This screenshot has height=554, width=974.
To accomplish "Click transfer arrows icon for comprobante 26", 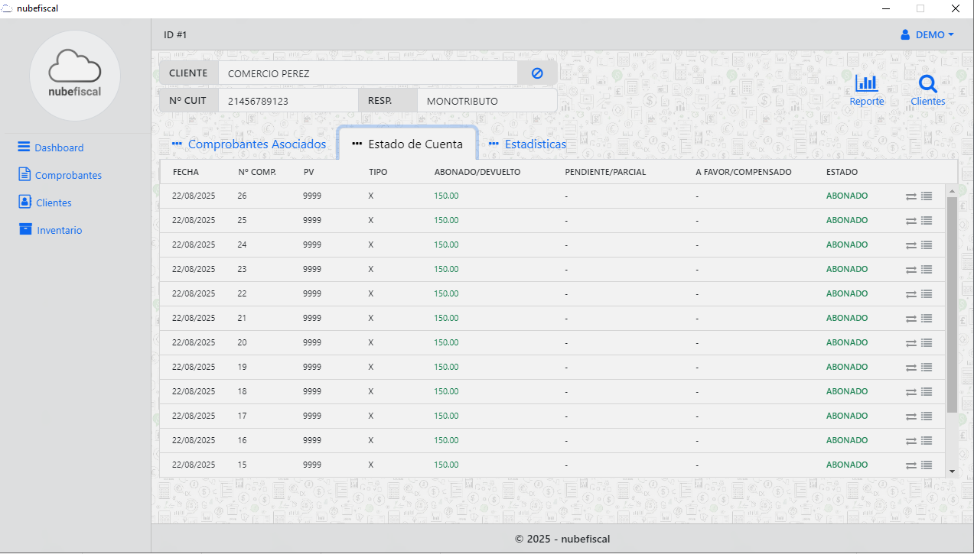I will [x=910, y=196].
